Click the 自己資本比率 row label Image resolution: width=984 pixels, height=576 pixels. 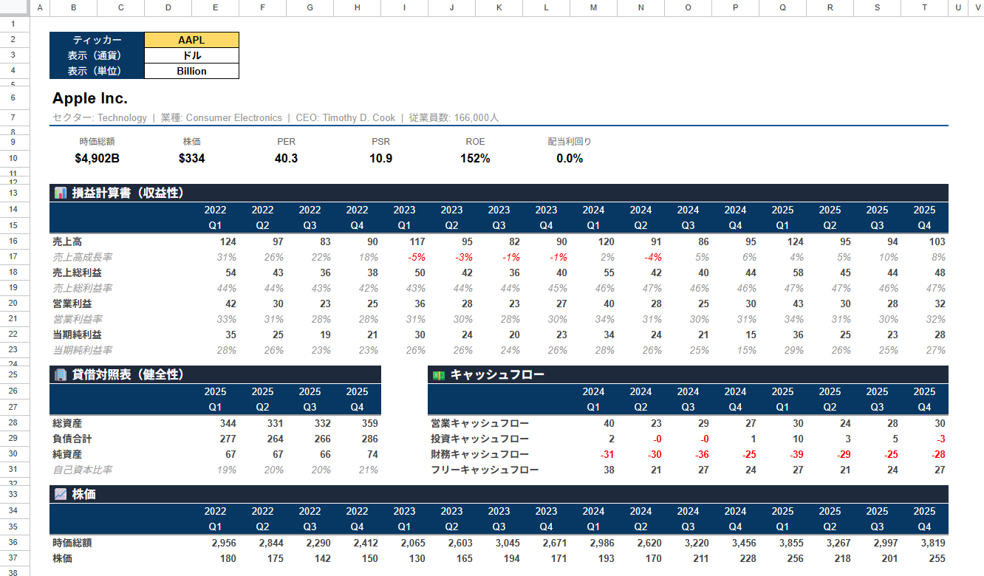(x=82, y=470)
